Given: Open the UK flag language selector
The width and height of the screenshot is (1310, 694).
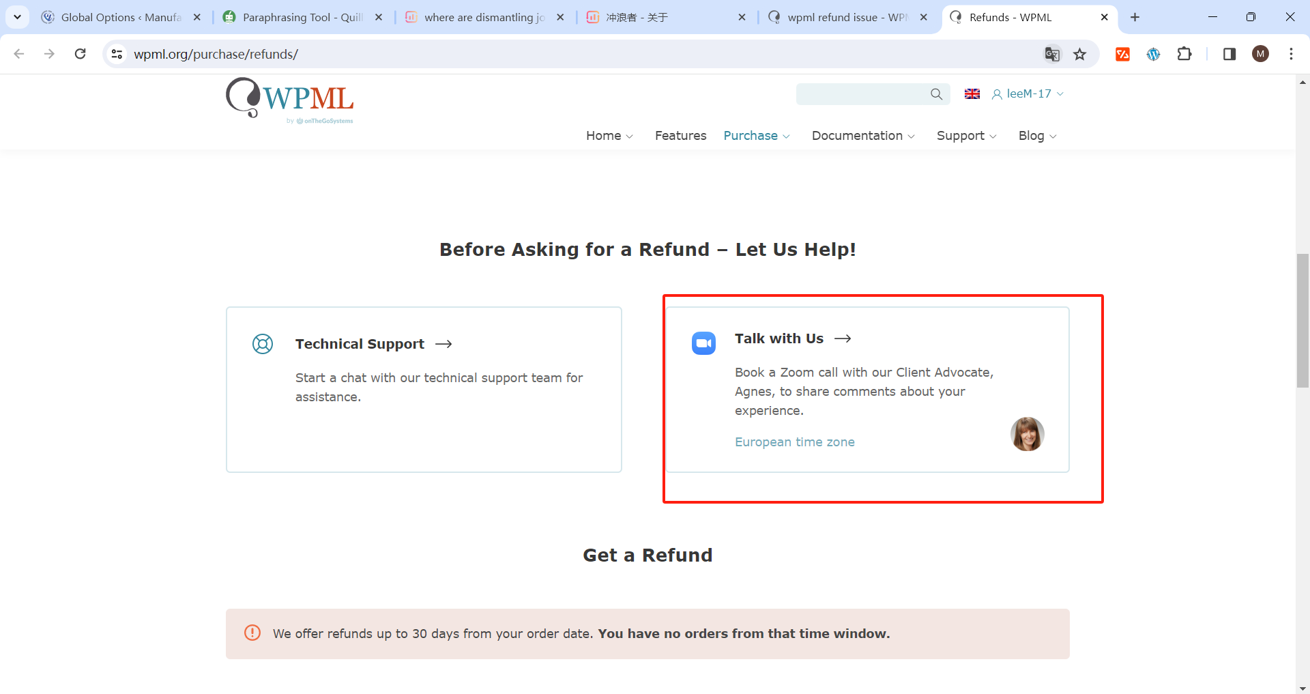Looking at the screenshot, I should tap(972, 94).
